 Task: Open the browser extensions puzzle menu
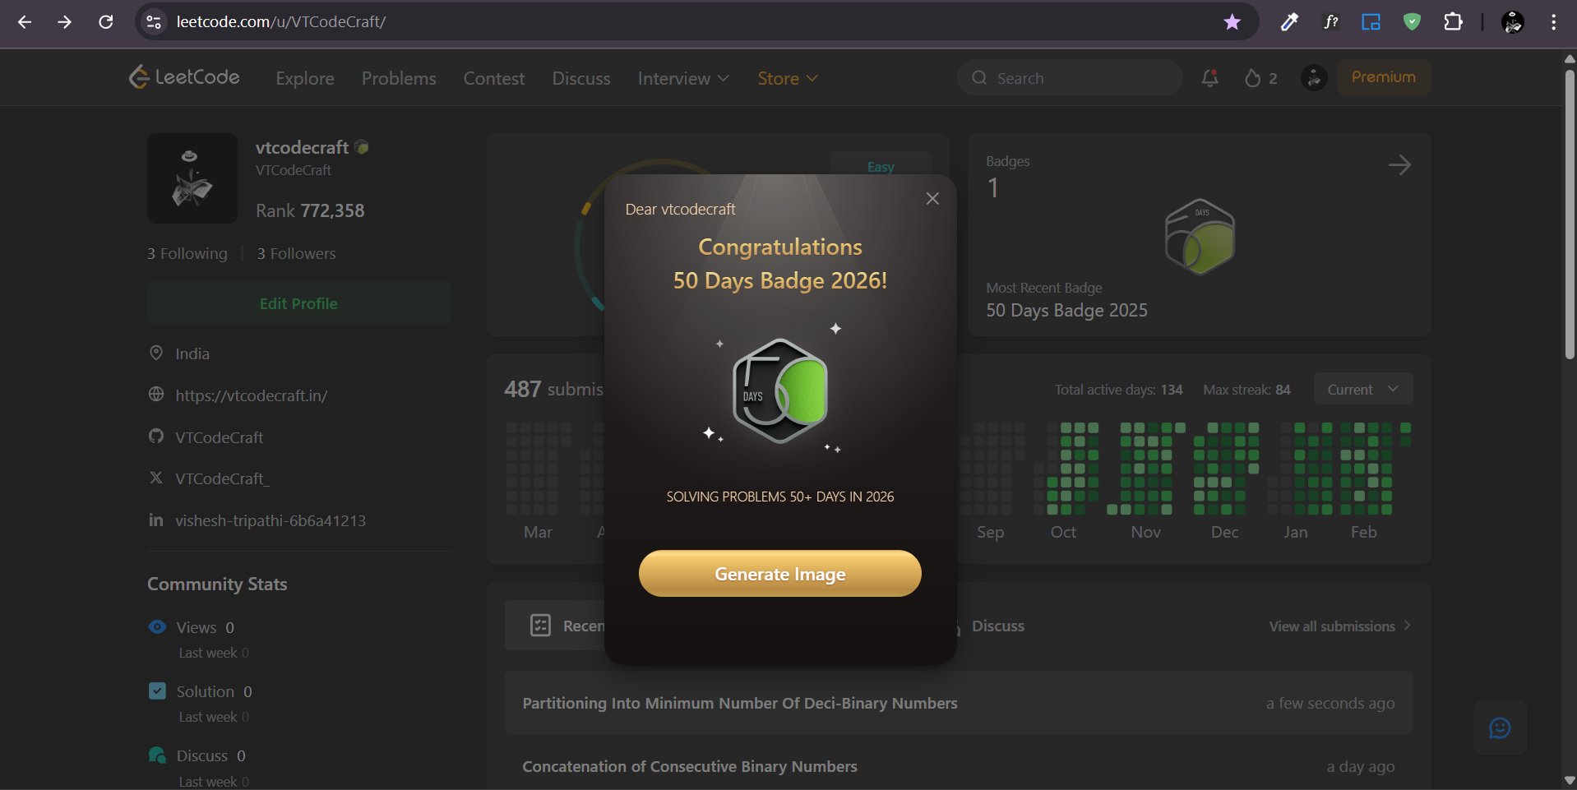pyautogui.click(x=1453, y=22)
